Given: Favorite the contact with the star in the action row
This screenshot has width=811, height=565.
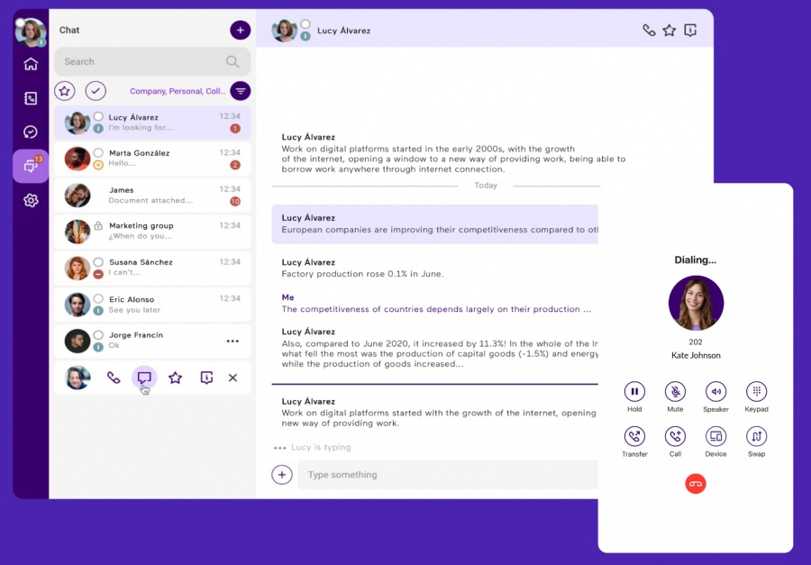Looking at the screenshot, I should (x=176, y=378).
